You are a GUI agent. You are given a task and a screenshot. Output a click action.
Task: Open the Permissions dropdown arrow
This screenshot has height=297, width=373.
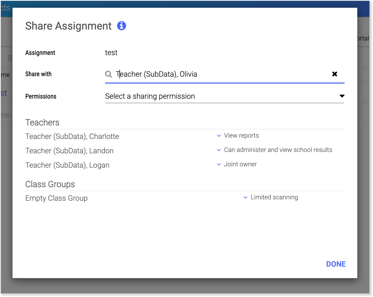click(x=342, y=96)
